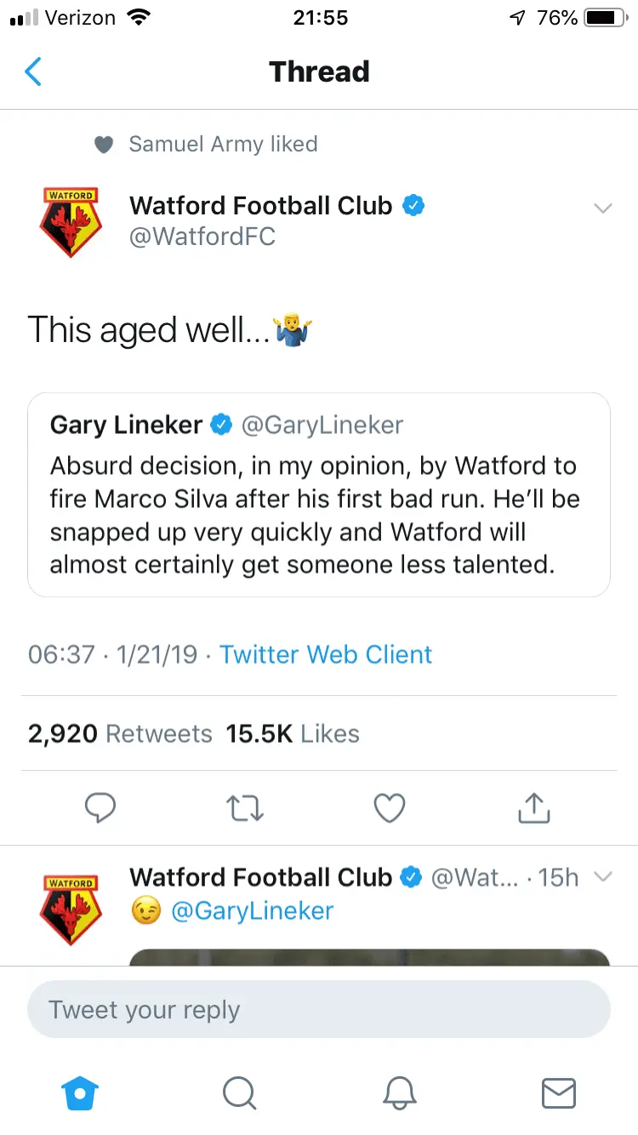Open the Messages envelope tab

tap(559, 1093)
